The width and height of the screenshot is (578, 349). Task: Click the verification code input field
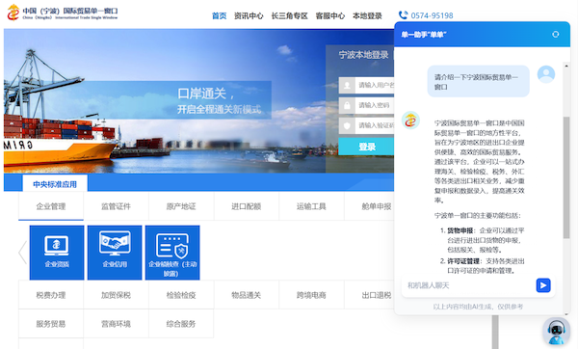pyautogui.click(x=375, y=125)
